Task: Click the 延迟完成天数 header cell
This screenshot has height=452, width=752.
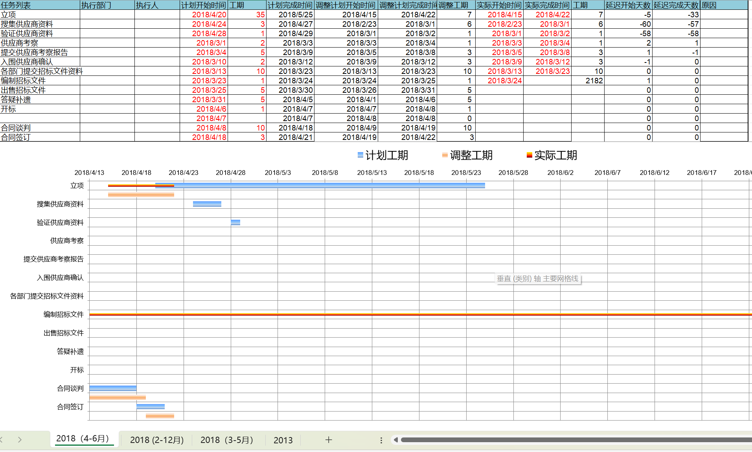Action: [676, 5]
